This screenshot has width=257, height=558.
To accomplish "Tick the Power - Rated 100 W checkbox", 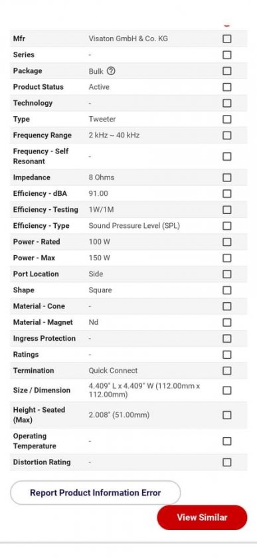I will [226, 242].
